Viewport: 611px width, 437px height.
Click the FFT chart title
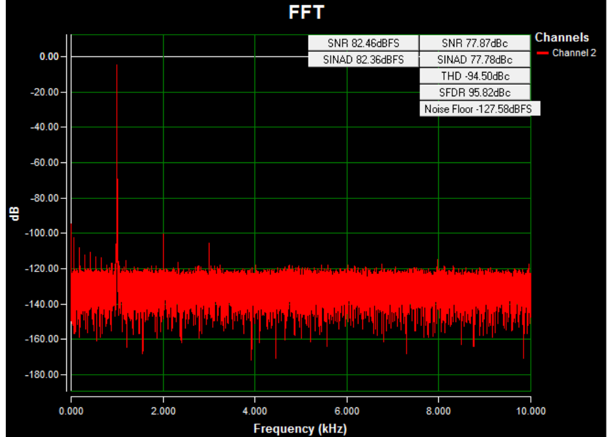[306, 12]
